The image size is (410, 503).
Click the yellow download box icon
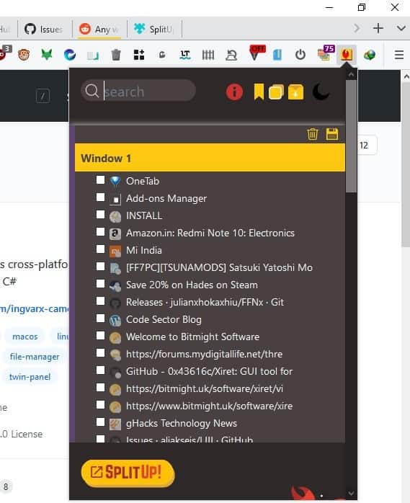pos(295,92)
